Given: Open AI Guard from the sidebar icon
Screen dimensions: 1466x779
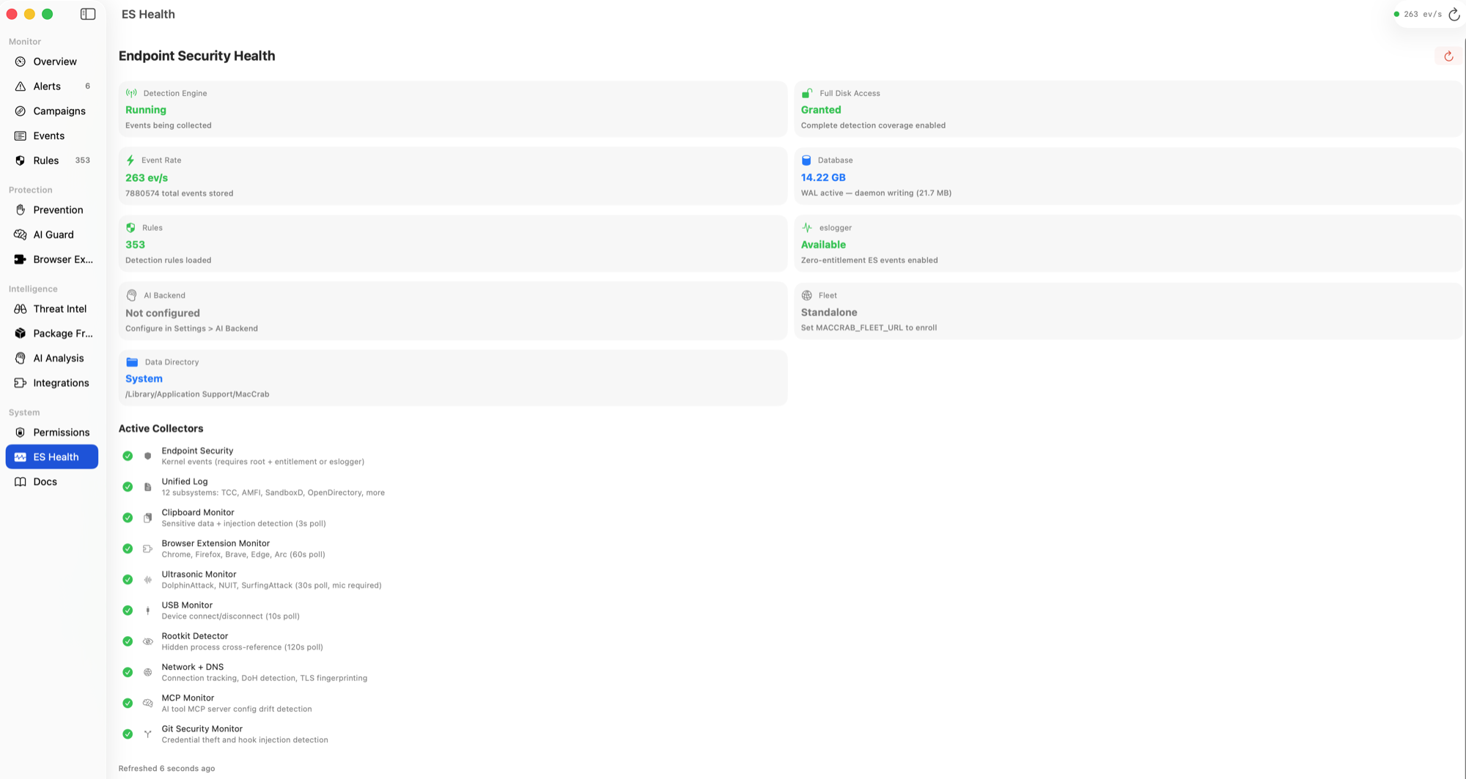Looking at the screenshot, I should [x=21, y=235].
